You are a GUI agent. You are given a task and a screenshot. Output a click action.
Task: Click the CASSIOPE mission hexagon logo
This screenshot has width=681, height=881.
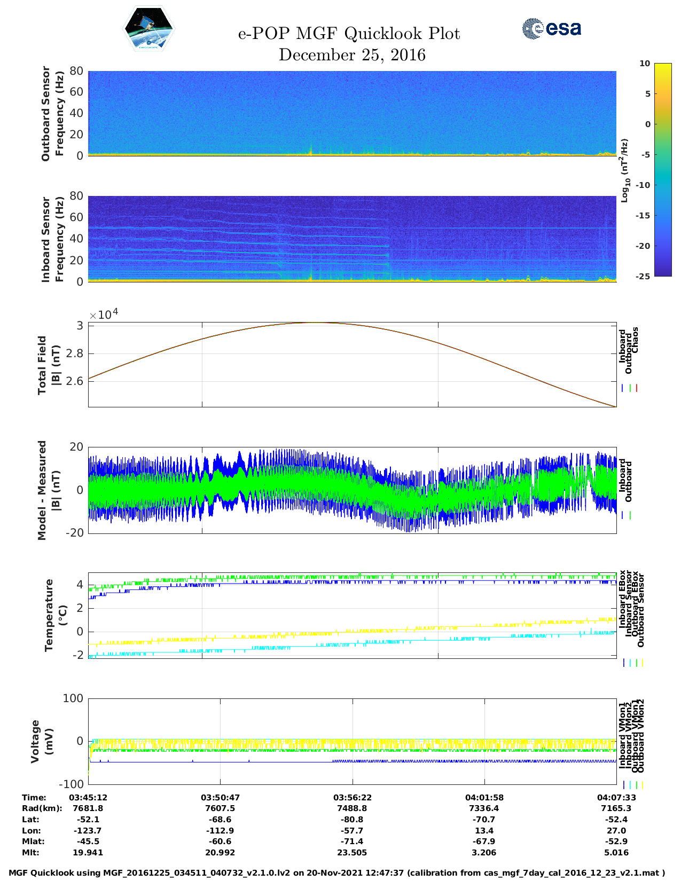click(x=149, y=29)
